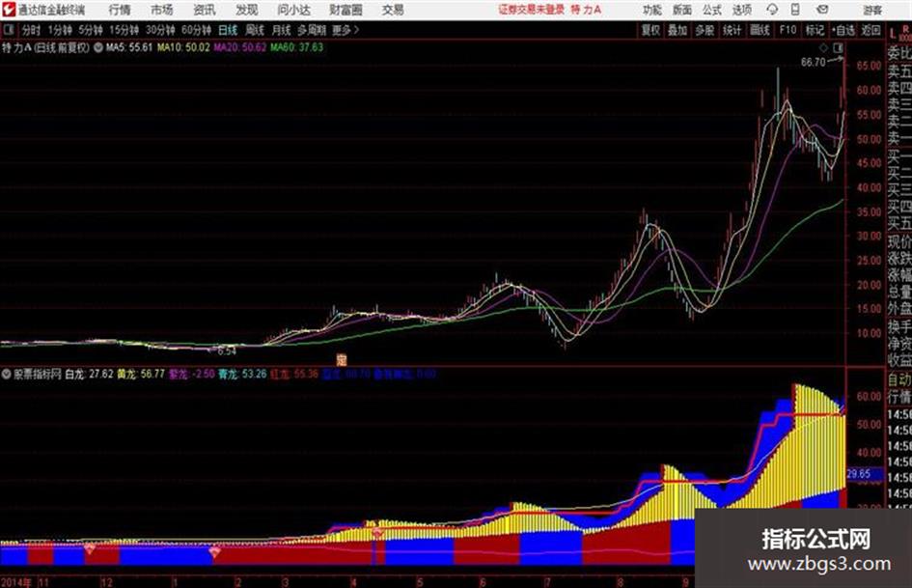Open the 资讯 menu
The width and height of the screenshot is (912, 588).
pos(205,10)
